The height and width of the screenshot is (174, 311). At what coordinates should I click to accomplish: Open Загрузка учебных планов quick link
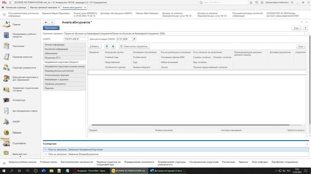(x=22, y=162)
